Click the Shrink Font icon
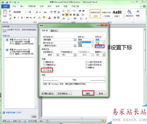Image resolution: width=147 pixels, height=124 pixels. tap(40, 12)
